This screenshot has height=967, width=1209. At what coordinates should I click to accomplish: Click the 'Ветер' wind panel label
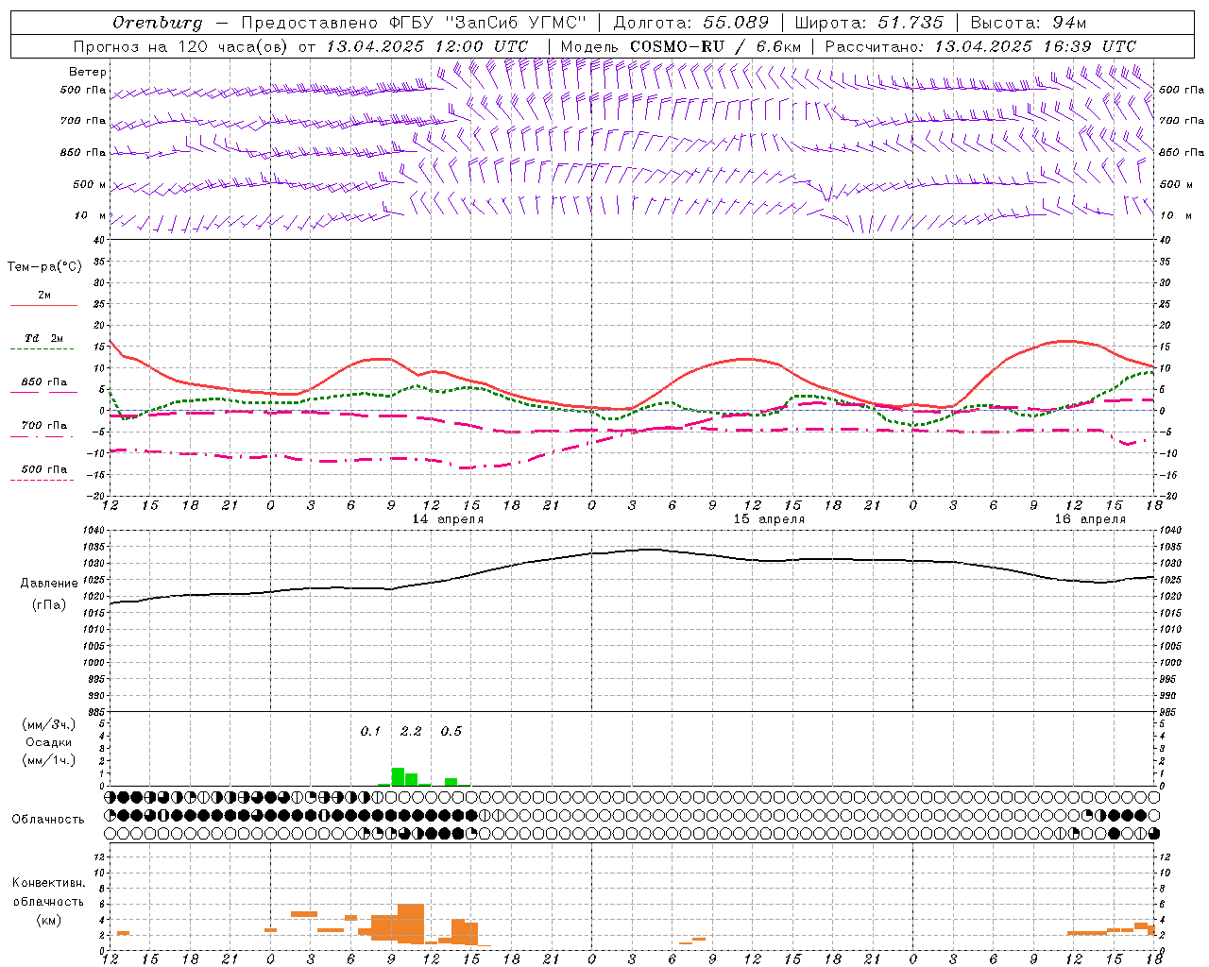point(88,72)
